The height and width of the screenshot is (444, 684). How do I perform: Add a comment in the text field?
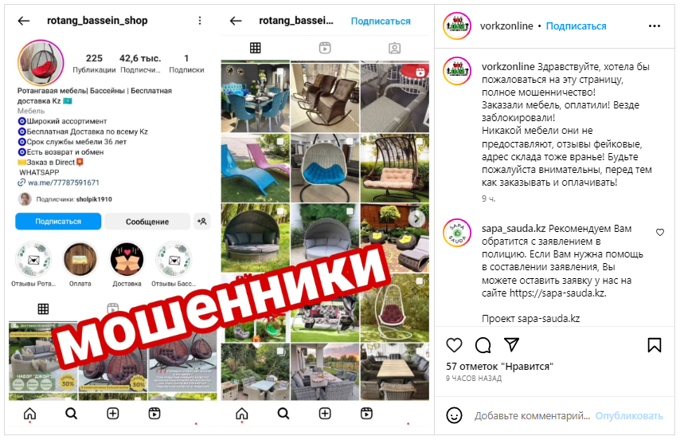(x=532, y=415)
